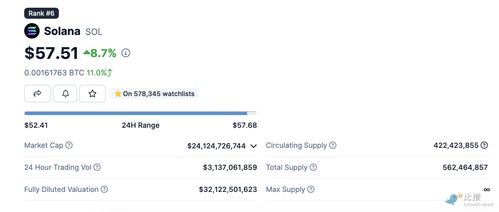Open Total Supply help icon
The width and height of the screenshot is (499, 212).
coord(313,167)
